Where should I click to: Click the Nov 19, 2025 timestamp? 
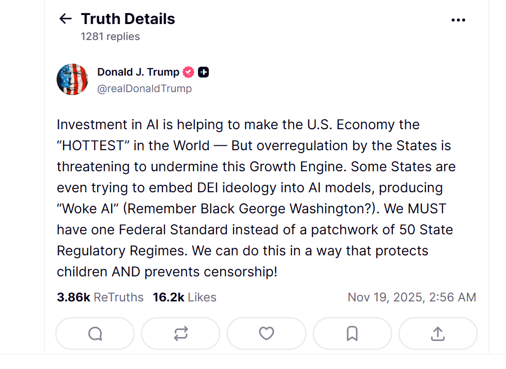(411, 297)
